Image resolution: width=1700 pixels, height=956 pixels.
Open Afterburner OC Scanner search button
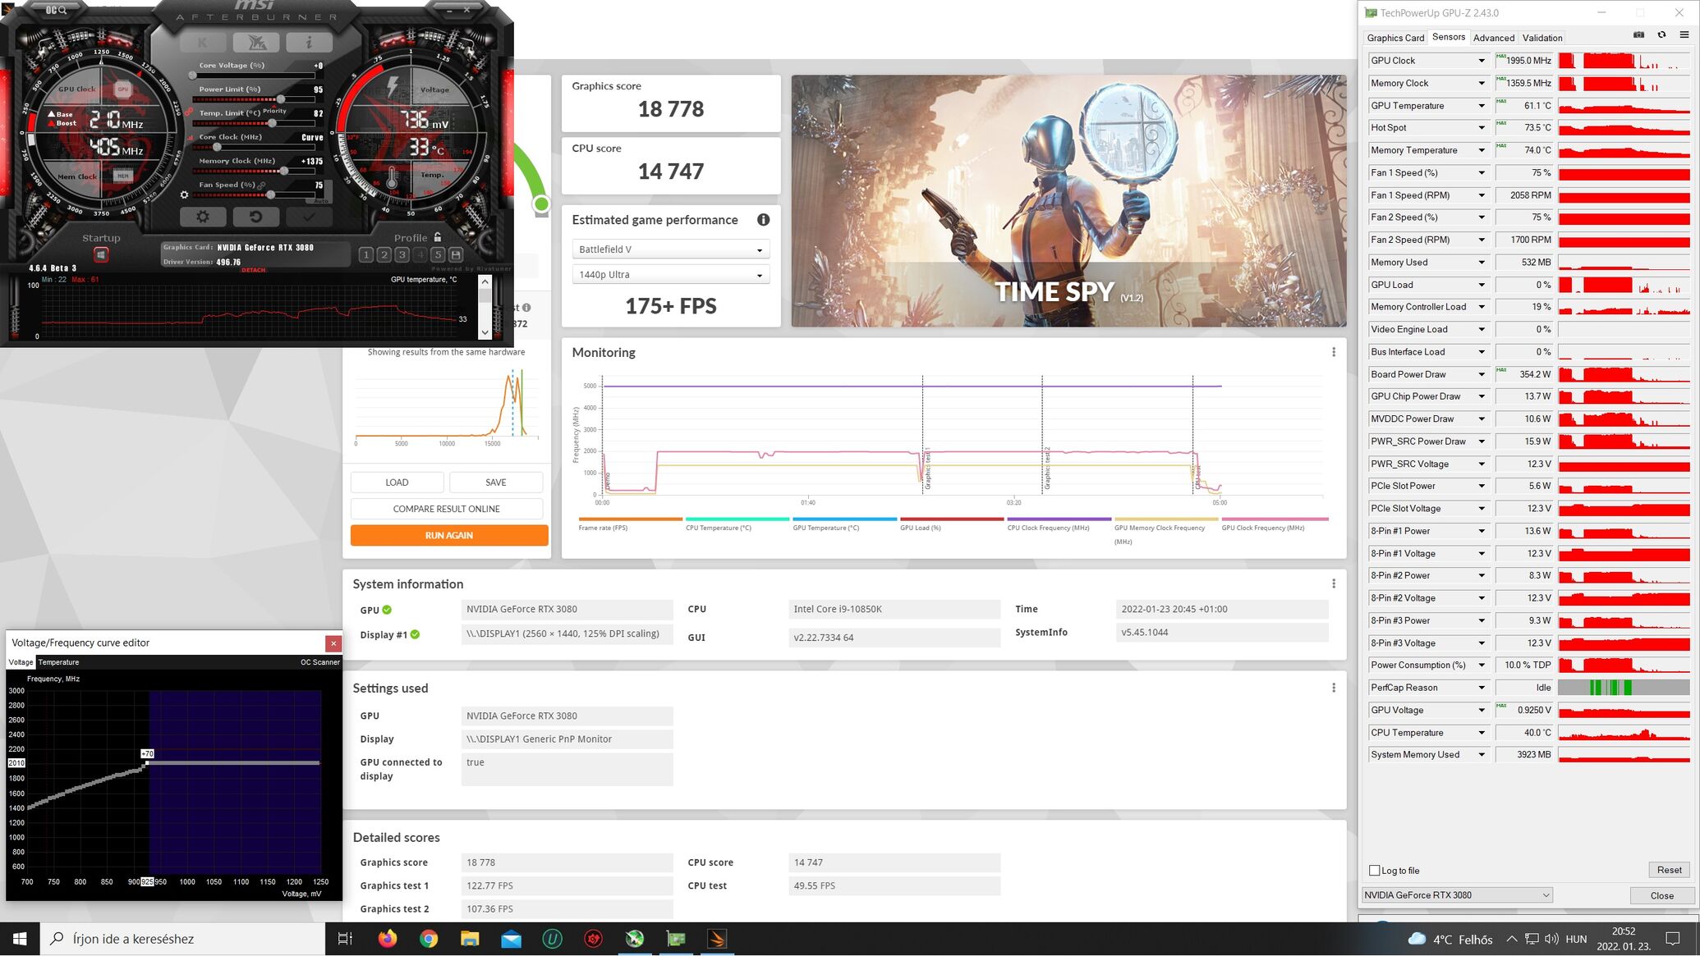point(55,10)
